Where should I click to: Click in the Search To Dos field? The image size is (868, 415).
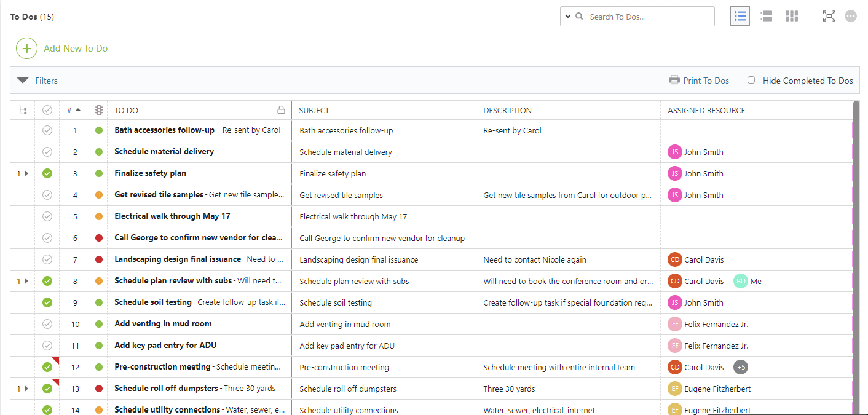(x=649, y=17)
